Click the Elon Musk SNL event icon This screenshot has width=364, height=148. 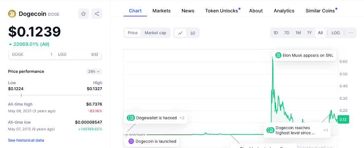tap(278, 55)
